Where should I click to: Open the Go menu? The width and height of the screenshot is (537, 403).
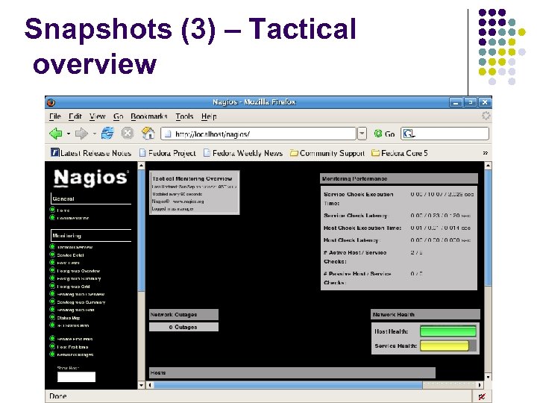point(118,116)
